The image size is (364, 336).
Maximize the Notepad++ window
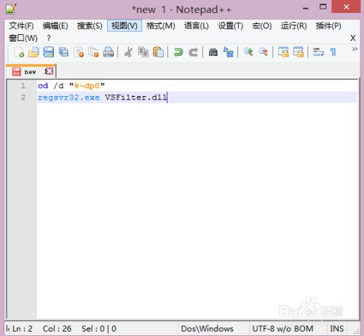(x=323, y=7)
